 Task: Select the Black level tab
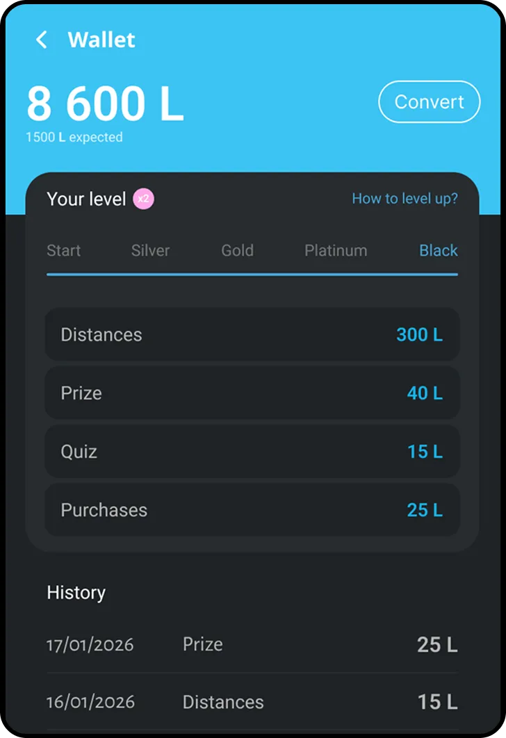pos(438,250)
